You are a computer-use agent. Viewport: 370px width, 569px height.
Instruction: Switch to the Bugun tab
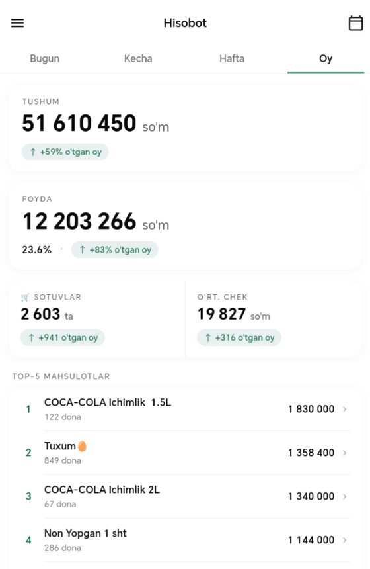[44, 58]
